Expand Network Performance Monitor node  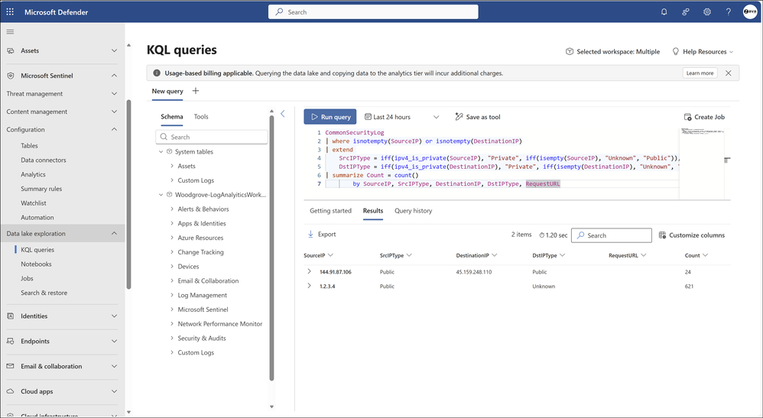pyautogui.click(x=172, y=323)
